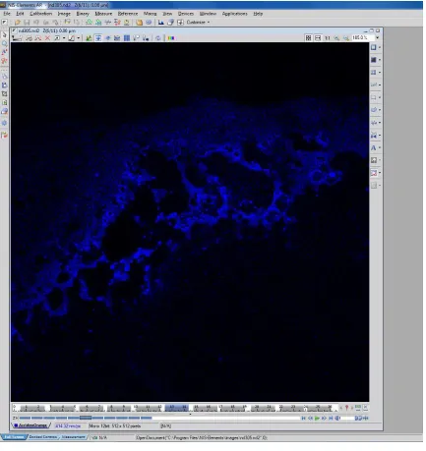Viewport: 426px width, 451px height.
Task: Open the zoom percentage dropdown
Action: pyautogui.click(x=377, y=37)
